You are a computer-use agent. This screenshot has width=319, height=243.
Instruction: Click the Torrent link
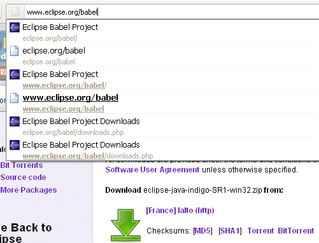click(x=260, y=231)
